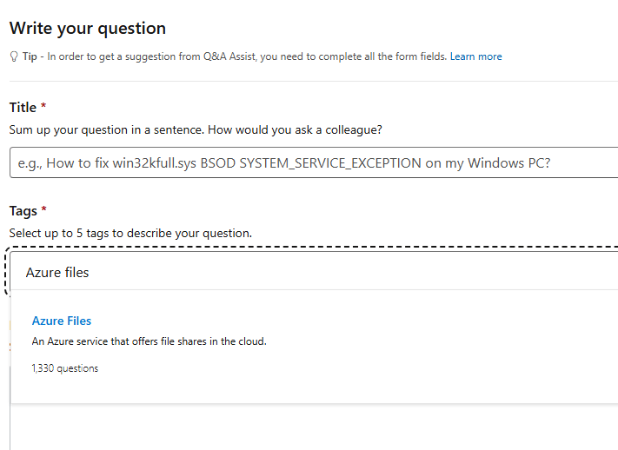Click the Tags field label
This screenshot has width=618, height=450.
click(x=23, y=211)
